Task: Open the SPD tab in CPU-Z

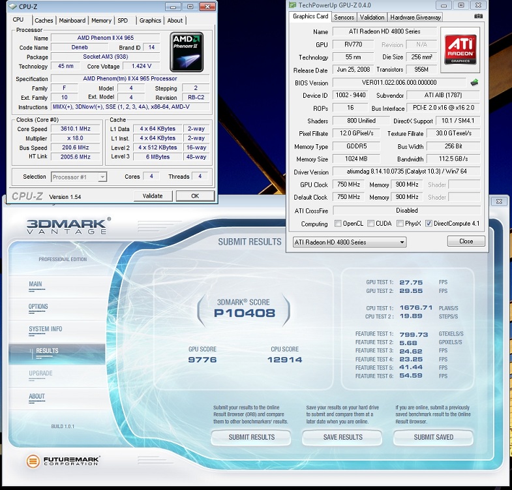Action: [123, 20]
